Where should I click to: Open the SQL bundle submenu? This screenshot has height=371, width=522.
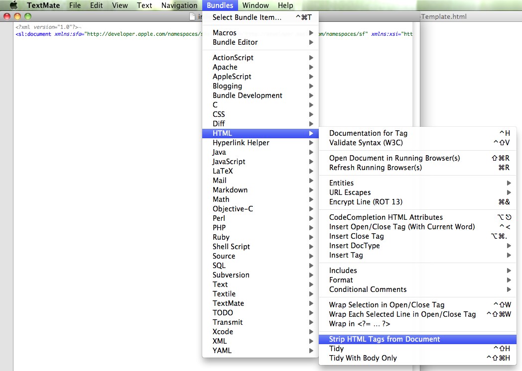click(x=261, y=266)
